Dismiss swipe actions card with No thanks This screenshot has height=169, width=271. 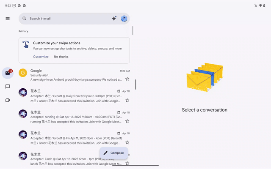click(x=61, y=57)
